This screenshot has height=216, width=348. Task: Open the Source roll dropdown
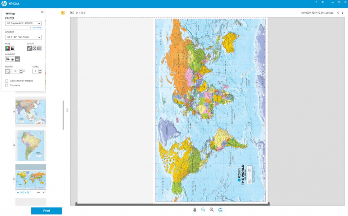tap(23, 37)
